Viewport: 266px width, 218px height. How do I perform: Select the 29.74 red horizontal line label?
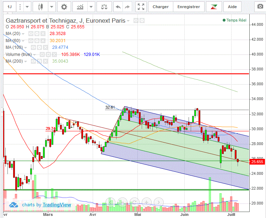[50, 128]
